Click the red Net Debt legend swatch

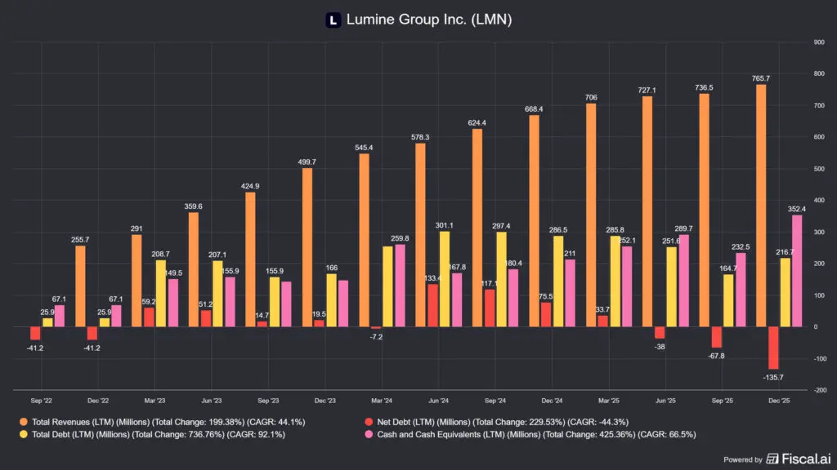pyautogui.click(x=369, y=422)
